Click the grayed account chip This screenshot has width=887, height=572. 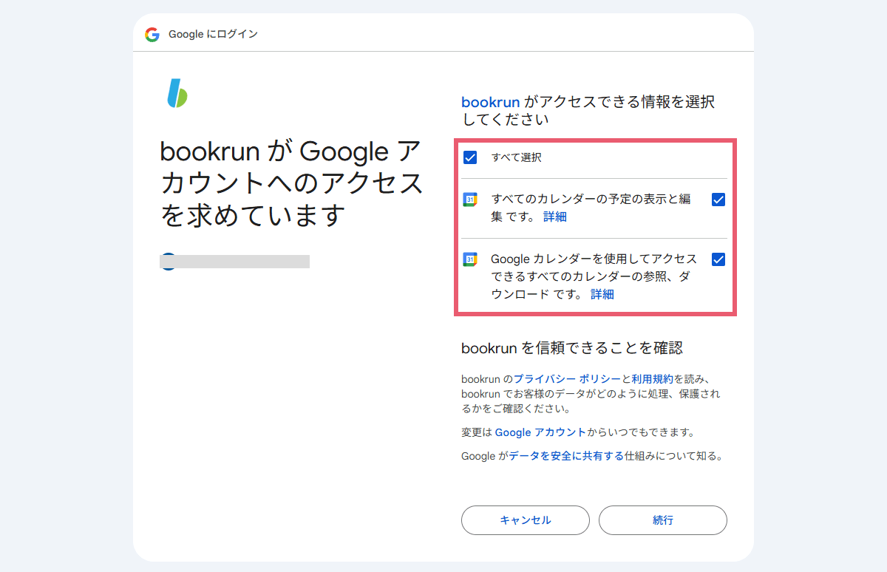pos(234,260)
